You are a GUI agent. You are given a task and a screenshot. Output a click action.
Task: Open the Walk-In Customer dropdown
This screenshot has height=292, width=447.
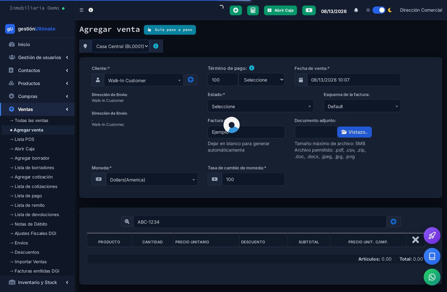[144, 80]
